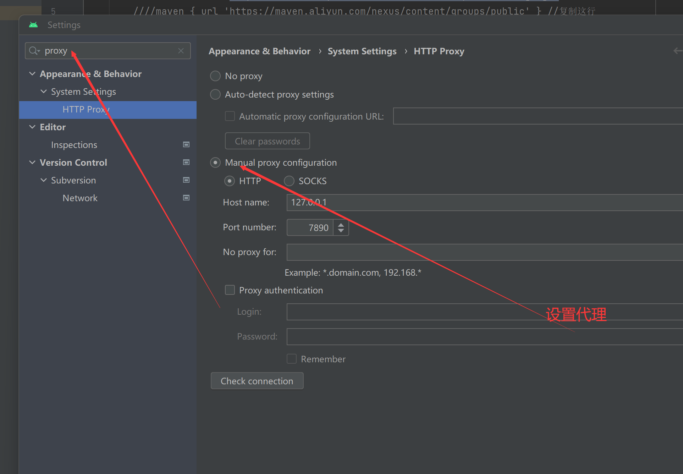
Task: Click the Example domain hint text
Action: click(x=353, y=272)
